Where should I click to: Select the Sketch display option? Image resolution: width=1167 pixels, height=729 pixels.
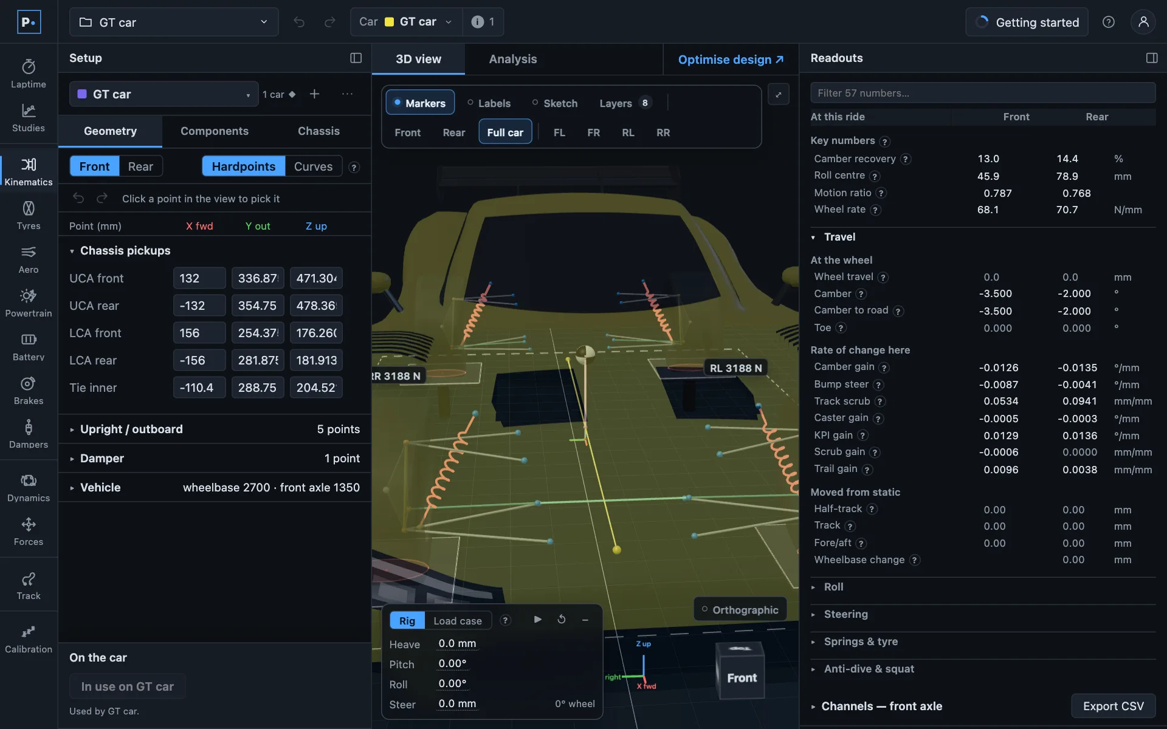554,103
